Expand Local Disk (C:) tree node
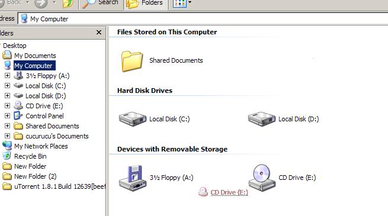Screen dimensions: 388x216 point(8,85)
